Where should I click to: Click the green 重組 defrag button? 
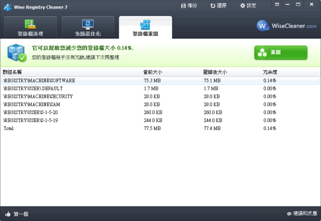point(281,52)
